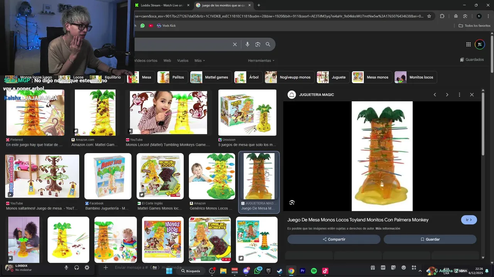
Task: Go to next image in preview panel
Action: [447, 95]
